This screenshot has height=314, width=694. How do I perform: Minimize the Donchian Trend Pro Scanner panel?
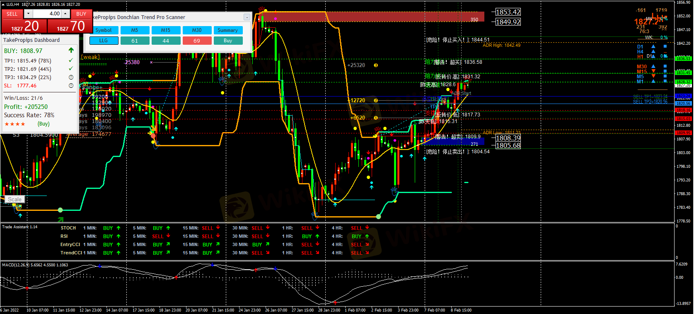(247, 17)
